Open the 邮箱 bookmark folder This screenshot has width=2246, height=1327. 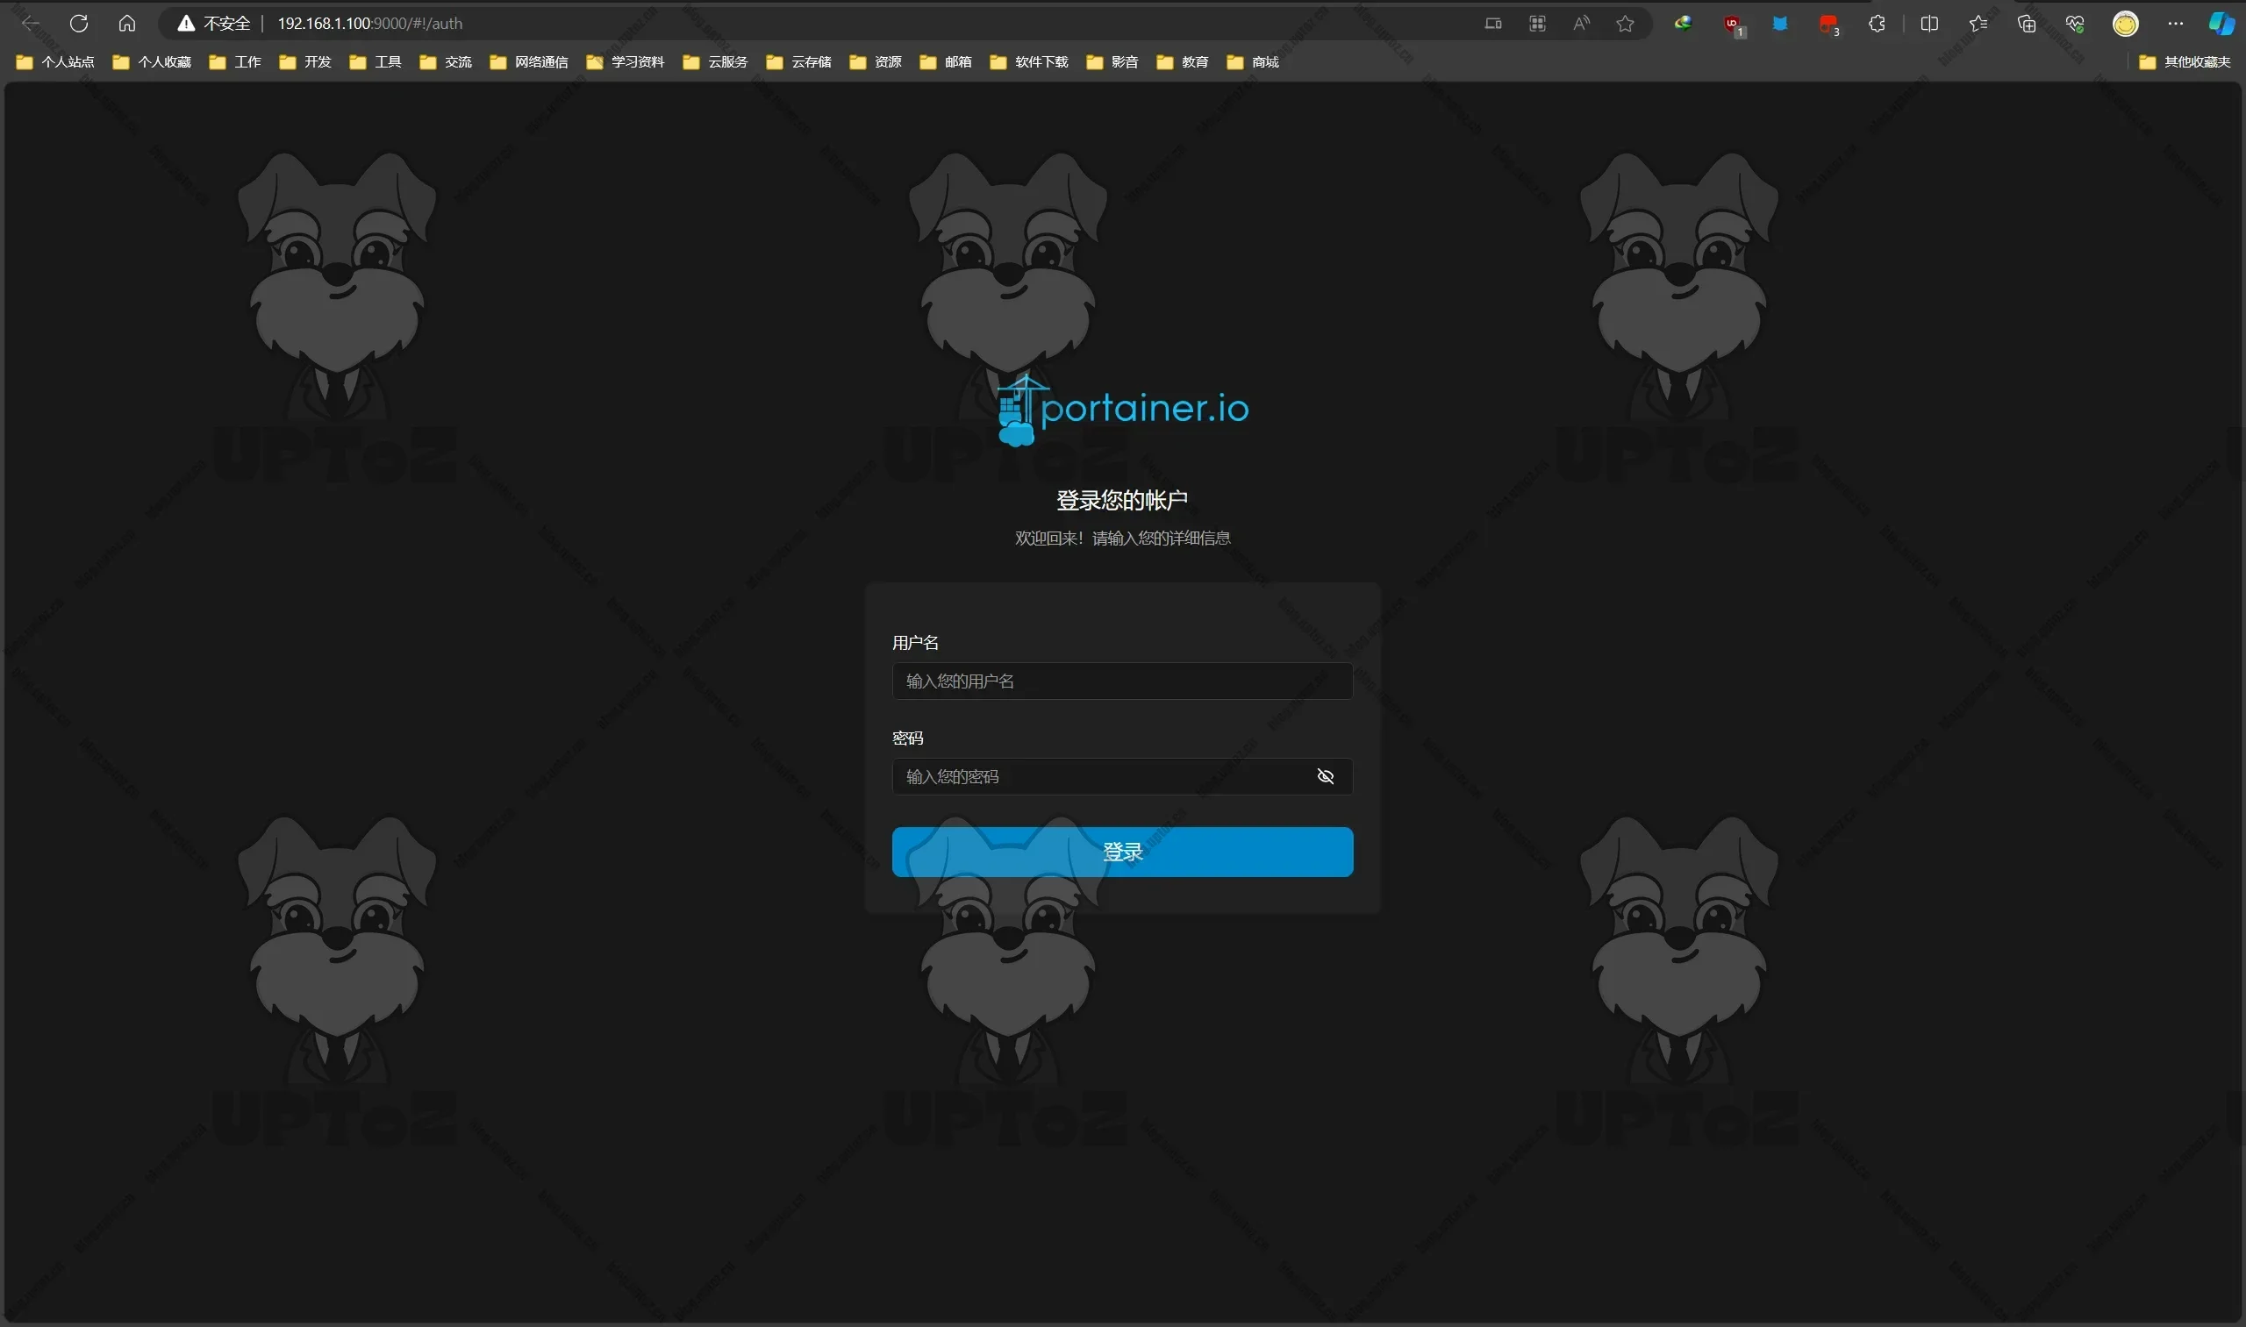click(946, 61)
